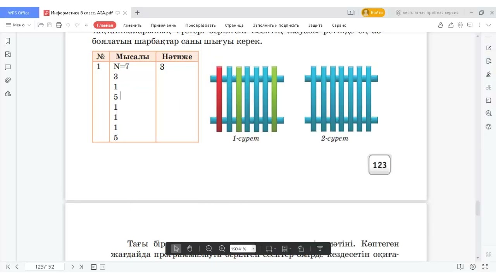Click the share icon in top right
Viewport: 496px width, 279px height.
click(x=451, y=25)
